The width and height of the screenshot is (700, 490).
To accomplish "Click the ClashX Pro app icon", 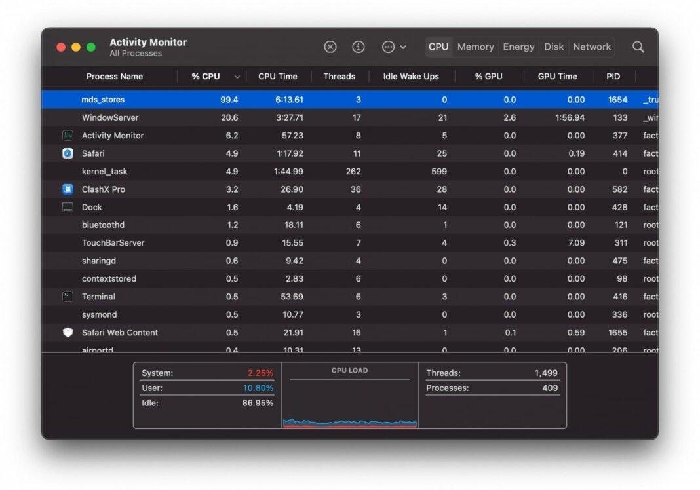I will (x=68, y=189).
